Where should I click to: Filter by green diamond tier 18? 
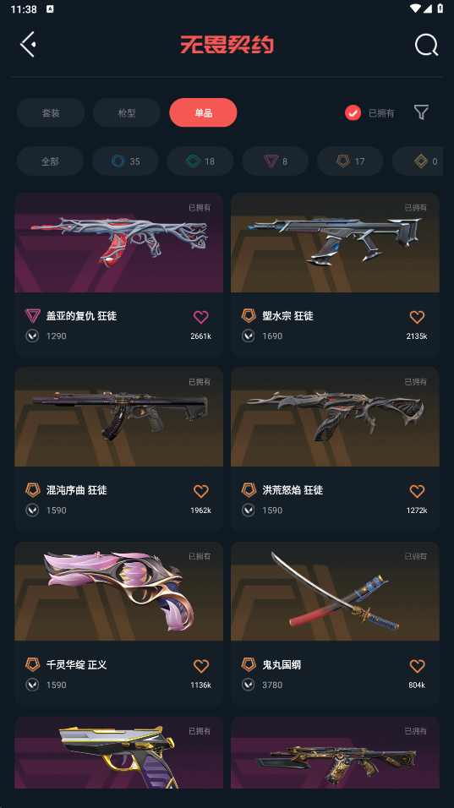point(200,161)
